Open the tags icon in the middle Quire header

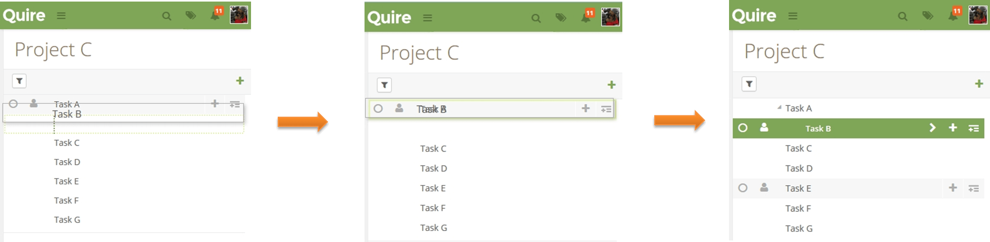point(561,18)
